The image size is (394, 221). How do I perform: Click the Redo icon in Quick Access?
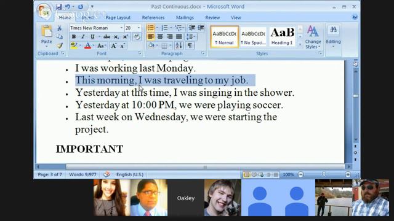[x=81, y=7]
